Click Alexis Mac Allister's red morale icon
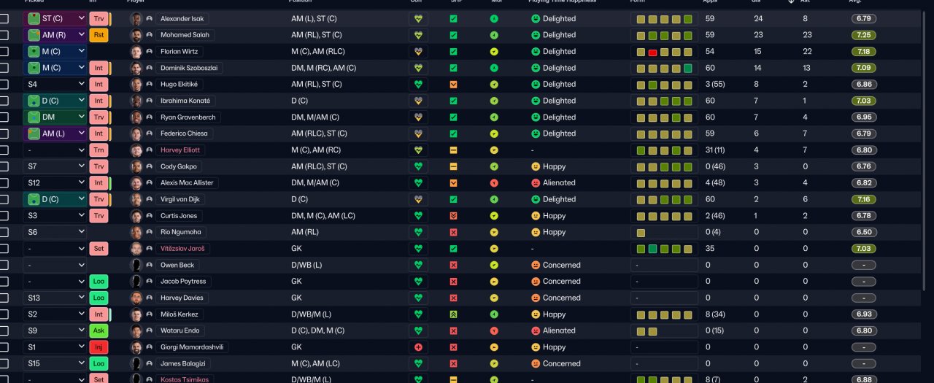This screenshot has height=383, width=934. point(494,183)
